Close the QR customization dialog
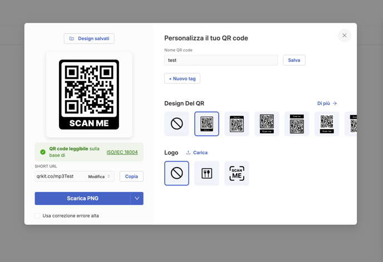Viewport: 383px width, 262px height. tap(345, 36)
